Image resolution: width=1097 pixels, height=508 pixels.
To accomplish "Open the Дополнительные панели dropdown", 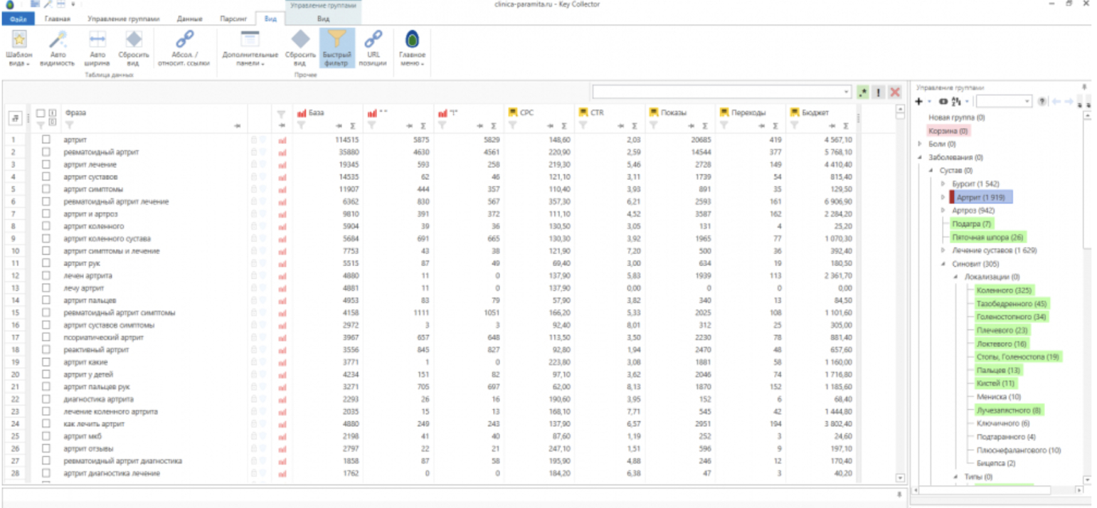I will pyautogui.click(x=250, y=48).
